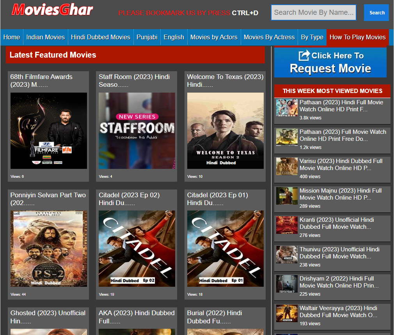Open 68th Filmfare Awards (2023) title link
This screenshot has height=335, width=394.
click(41, 81)
